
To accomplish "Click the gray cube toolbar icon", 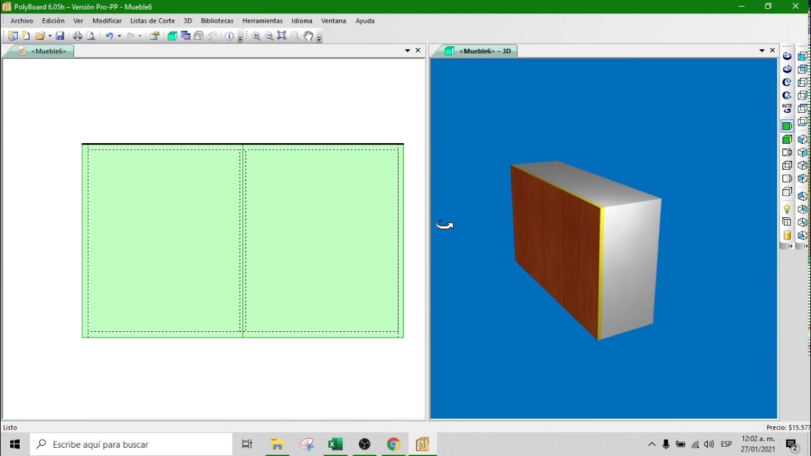I will point(199,36).
